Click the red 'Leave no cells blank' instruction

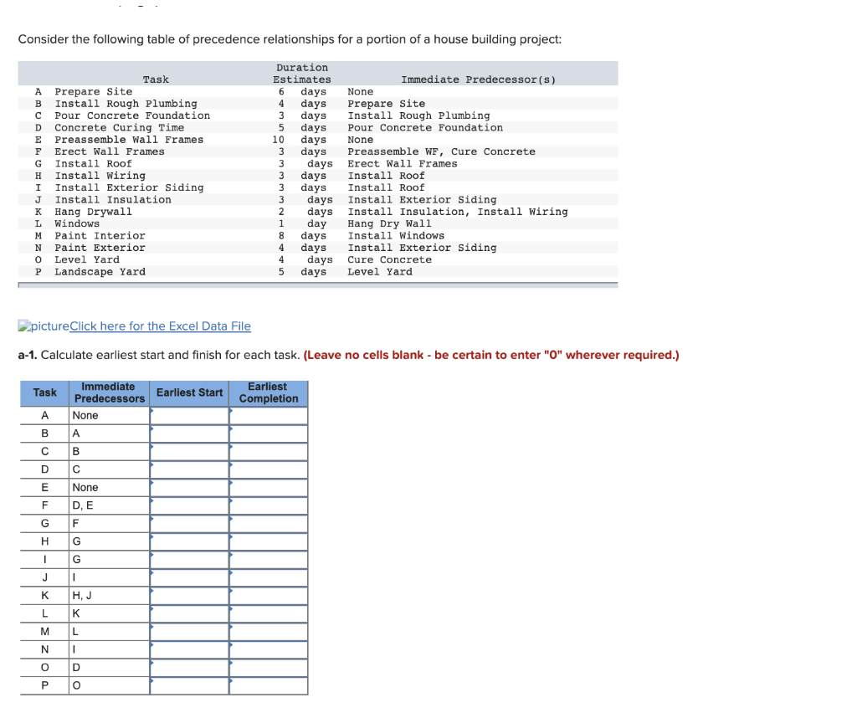coord(491,355)
